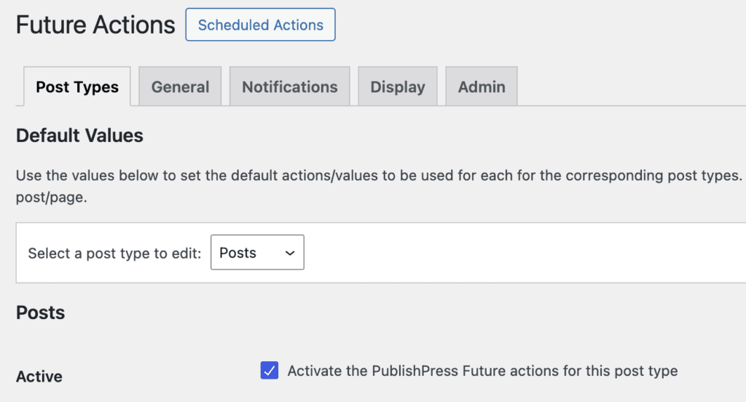Click the 'Select a post type to edit:' label
Image resolution: width=746 pixels, height=402 pixels.
[114, 253]
